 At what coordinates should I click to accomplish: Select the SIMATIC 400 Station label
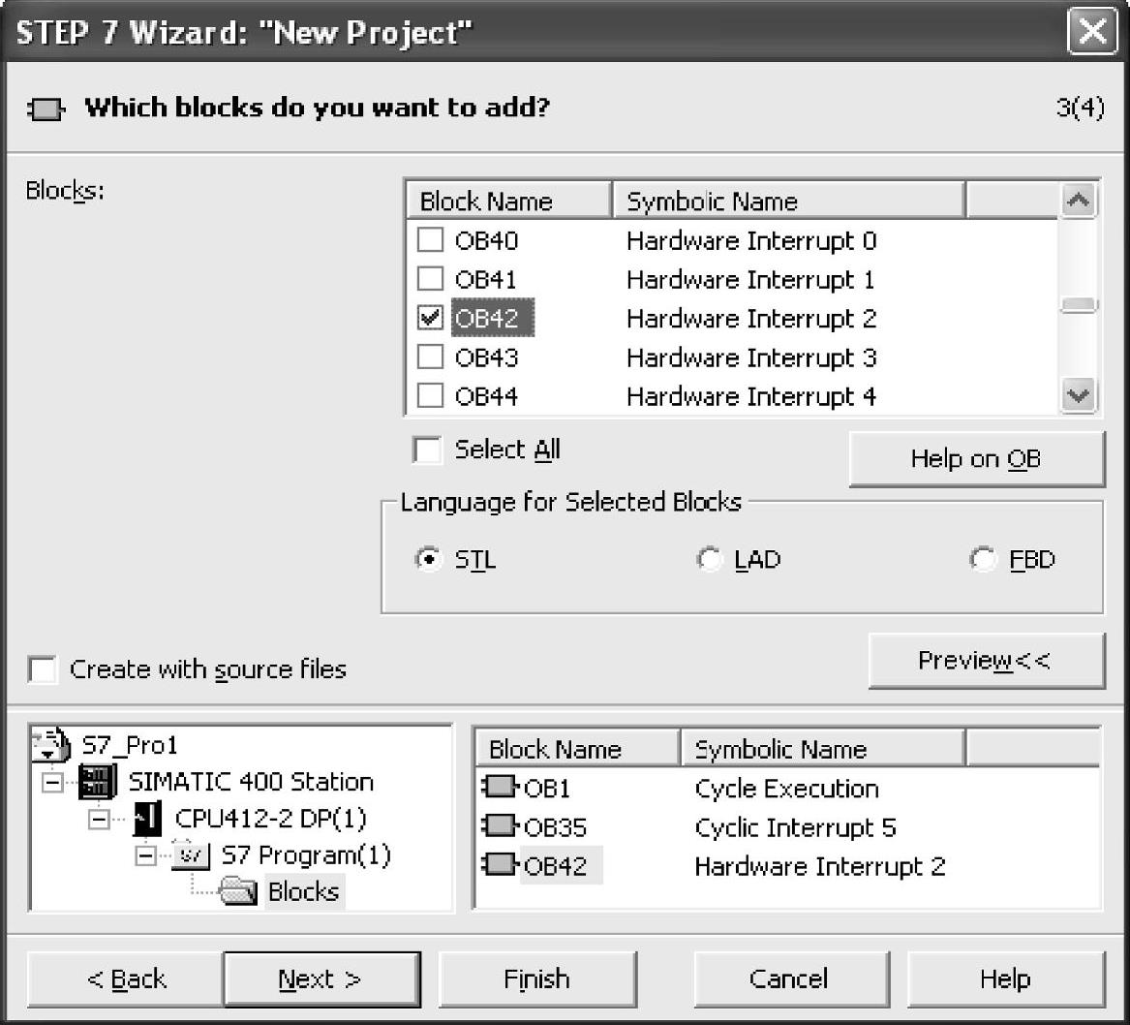click(x=251, y=782)
